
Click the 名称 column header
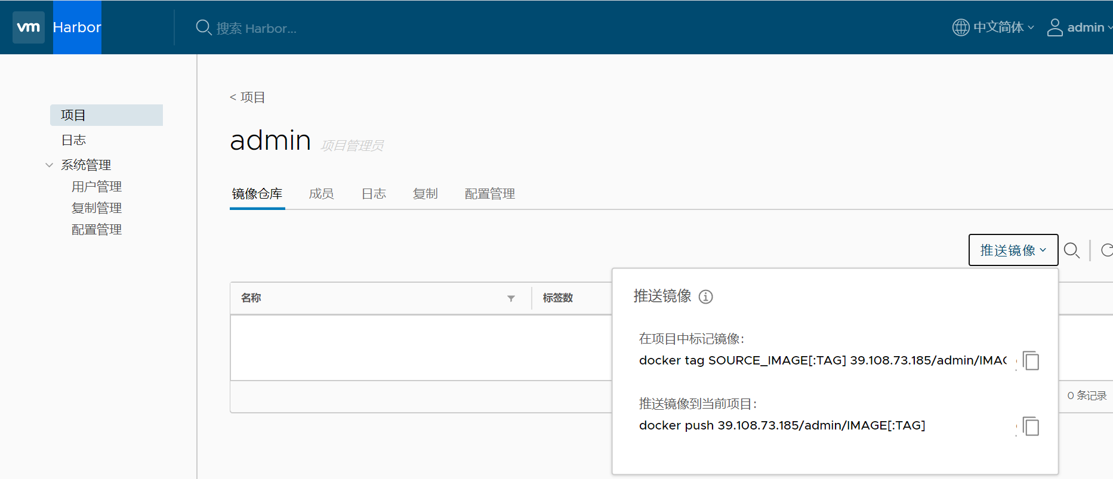(x=251, y=298)
